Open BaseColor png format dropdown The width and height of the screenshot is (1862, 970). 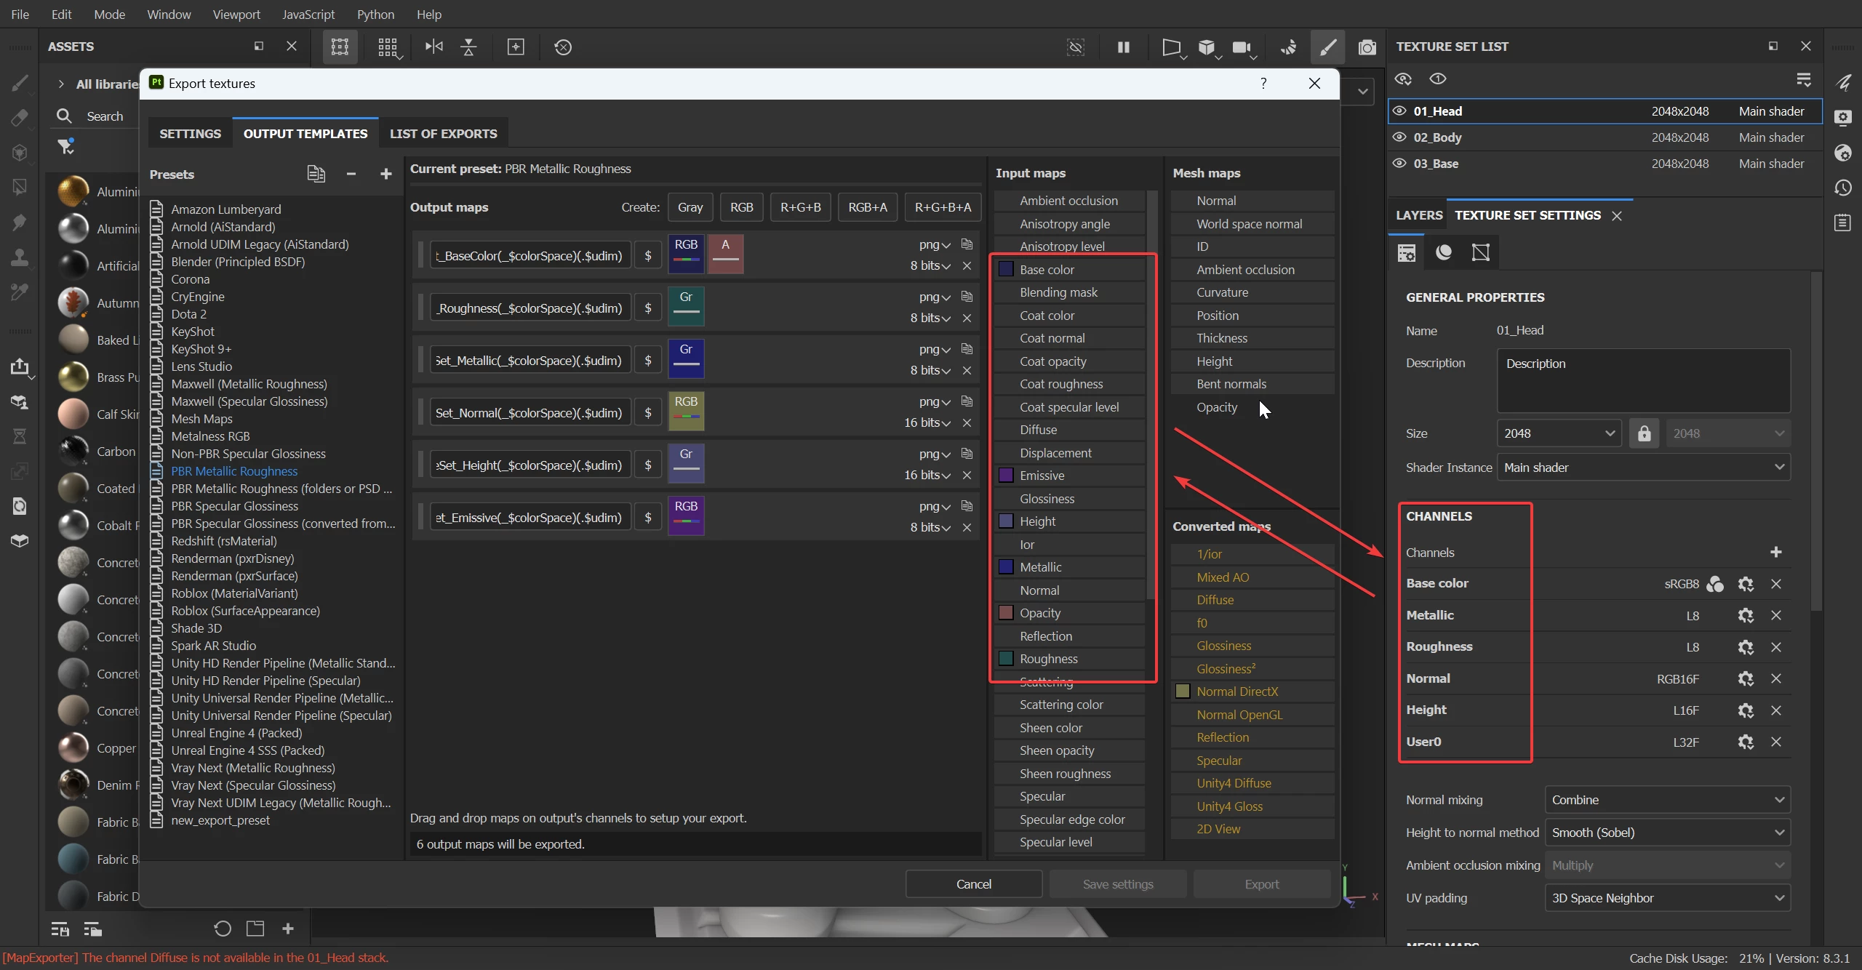(x=934, y=245)
